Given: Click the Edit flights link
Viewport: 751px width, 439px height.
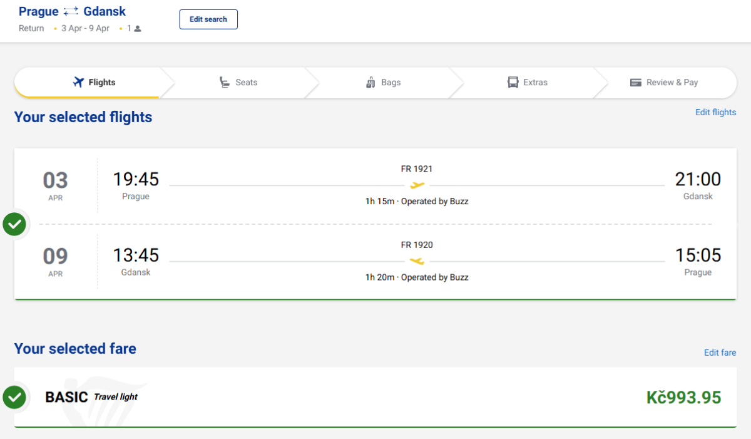Looking at the screenshot, I should [x=715, y=112].
